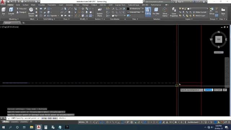This screenshot has height=130, width=231.
Task: Click the Move Gizmo tool
Action: click(x=165, y=12)
